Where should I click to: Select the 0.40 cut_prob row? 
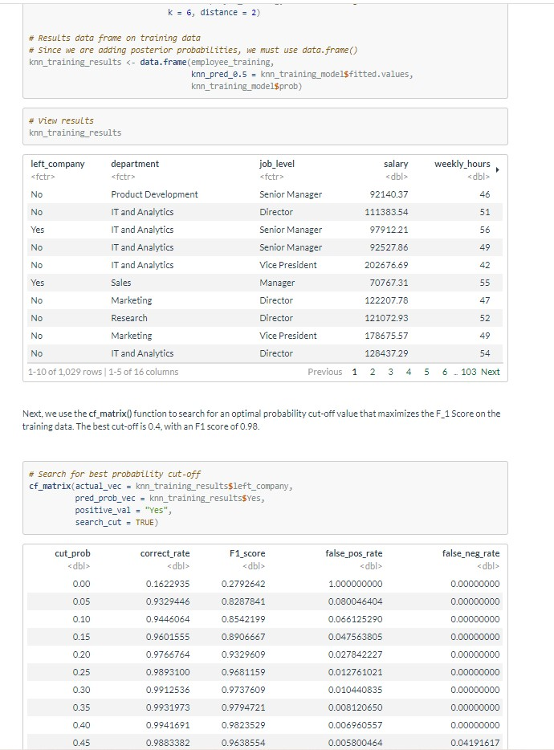pos(265,725)
